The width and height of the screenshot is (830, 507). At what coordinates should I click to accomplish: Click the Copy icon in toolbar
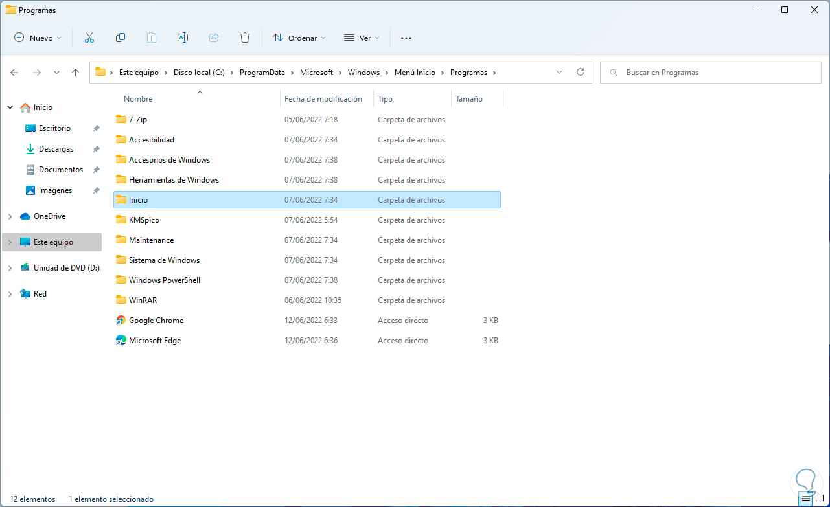point(121,38)
